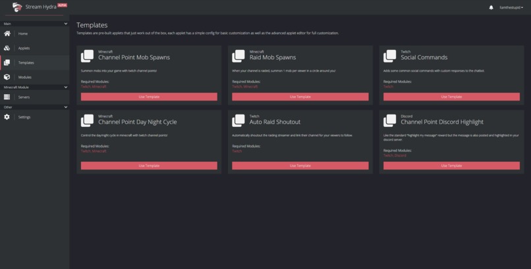Open the notifications bell

(491, 7)
